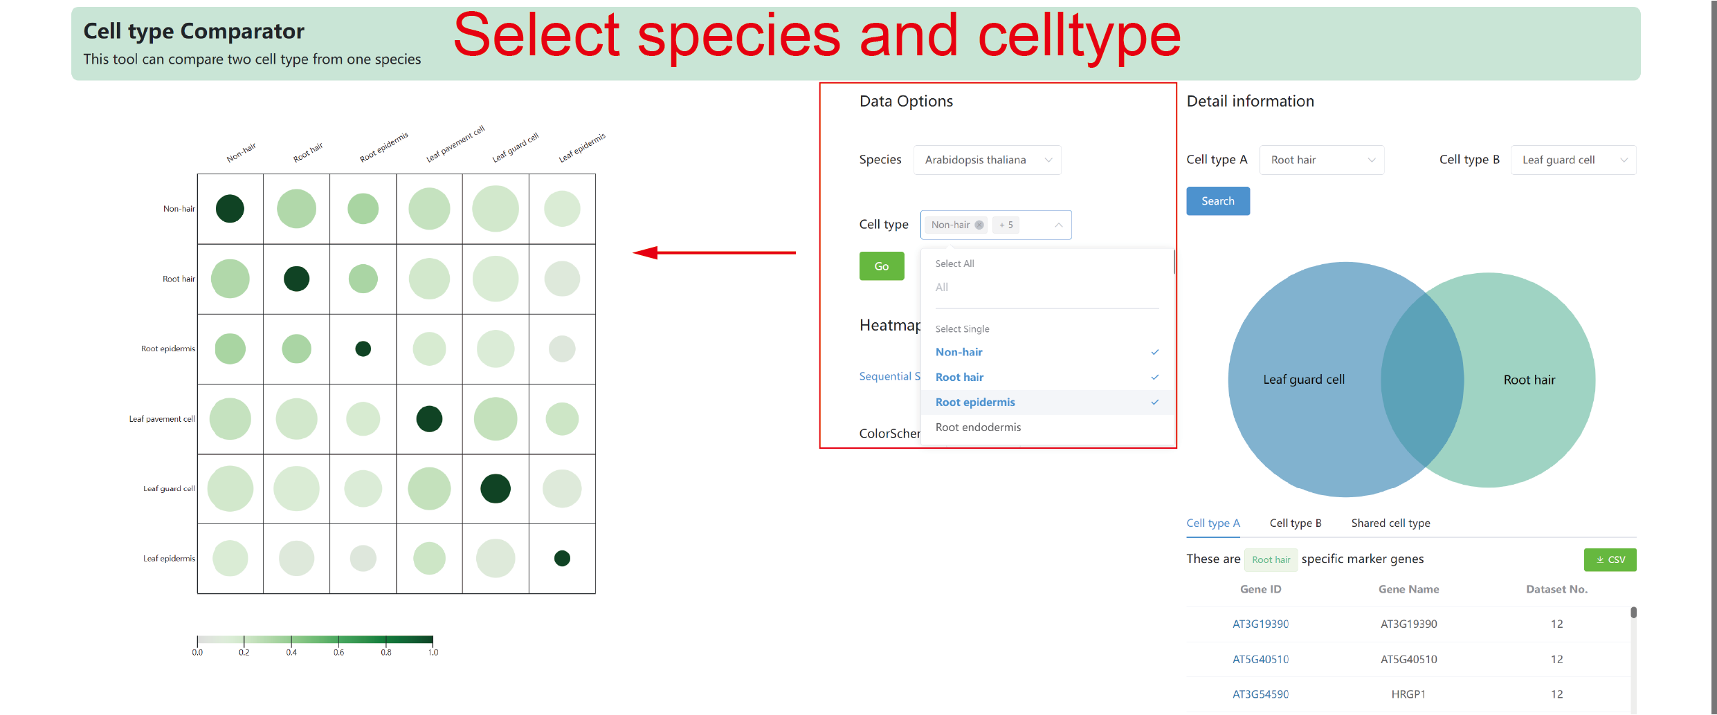This screenshot has width=1717, height=715.
Task: Click the Leaf guard cell Venn circle
Action: pos(1305,379)
